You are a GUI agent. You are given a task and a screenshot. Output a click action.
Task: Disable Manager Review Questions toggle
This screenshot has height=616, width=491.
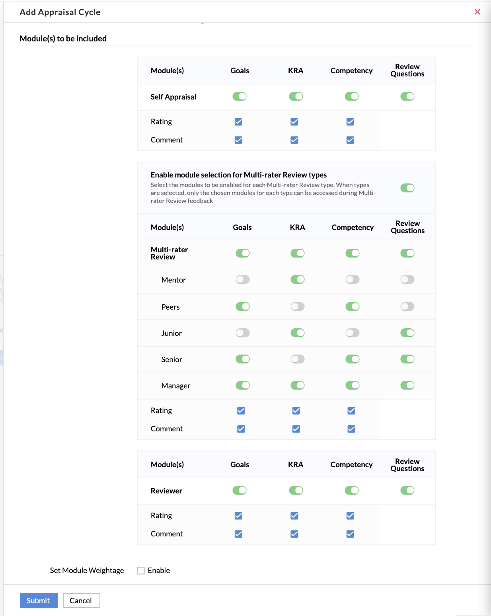coord(407,385)
